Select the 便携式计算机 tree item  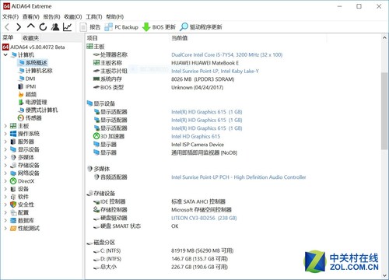[x=38, y=110]
